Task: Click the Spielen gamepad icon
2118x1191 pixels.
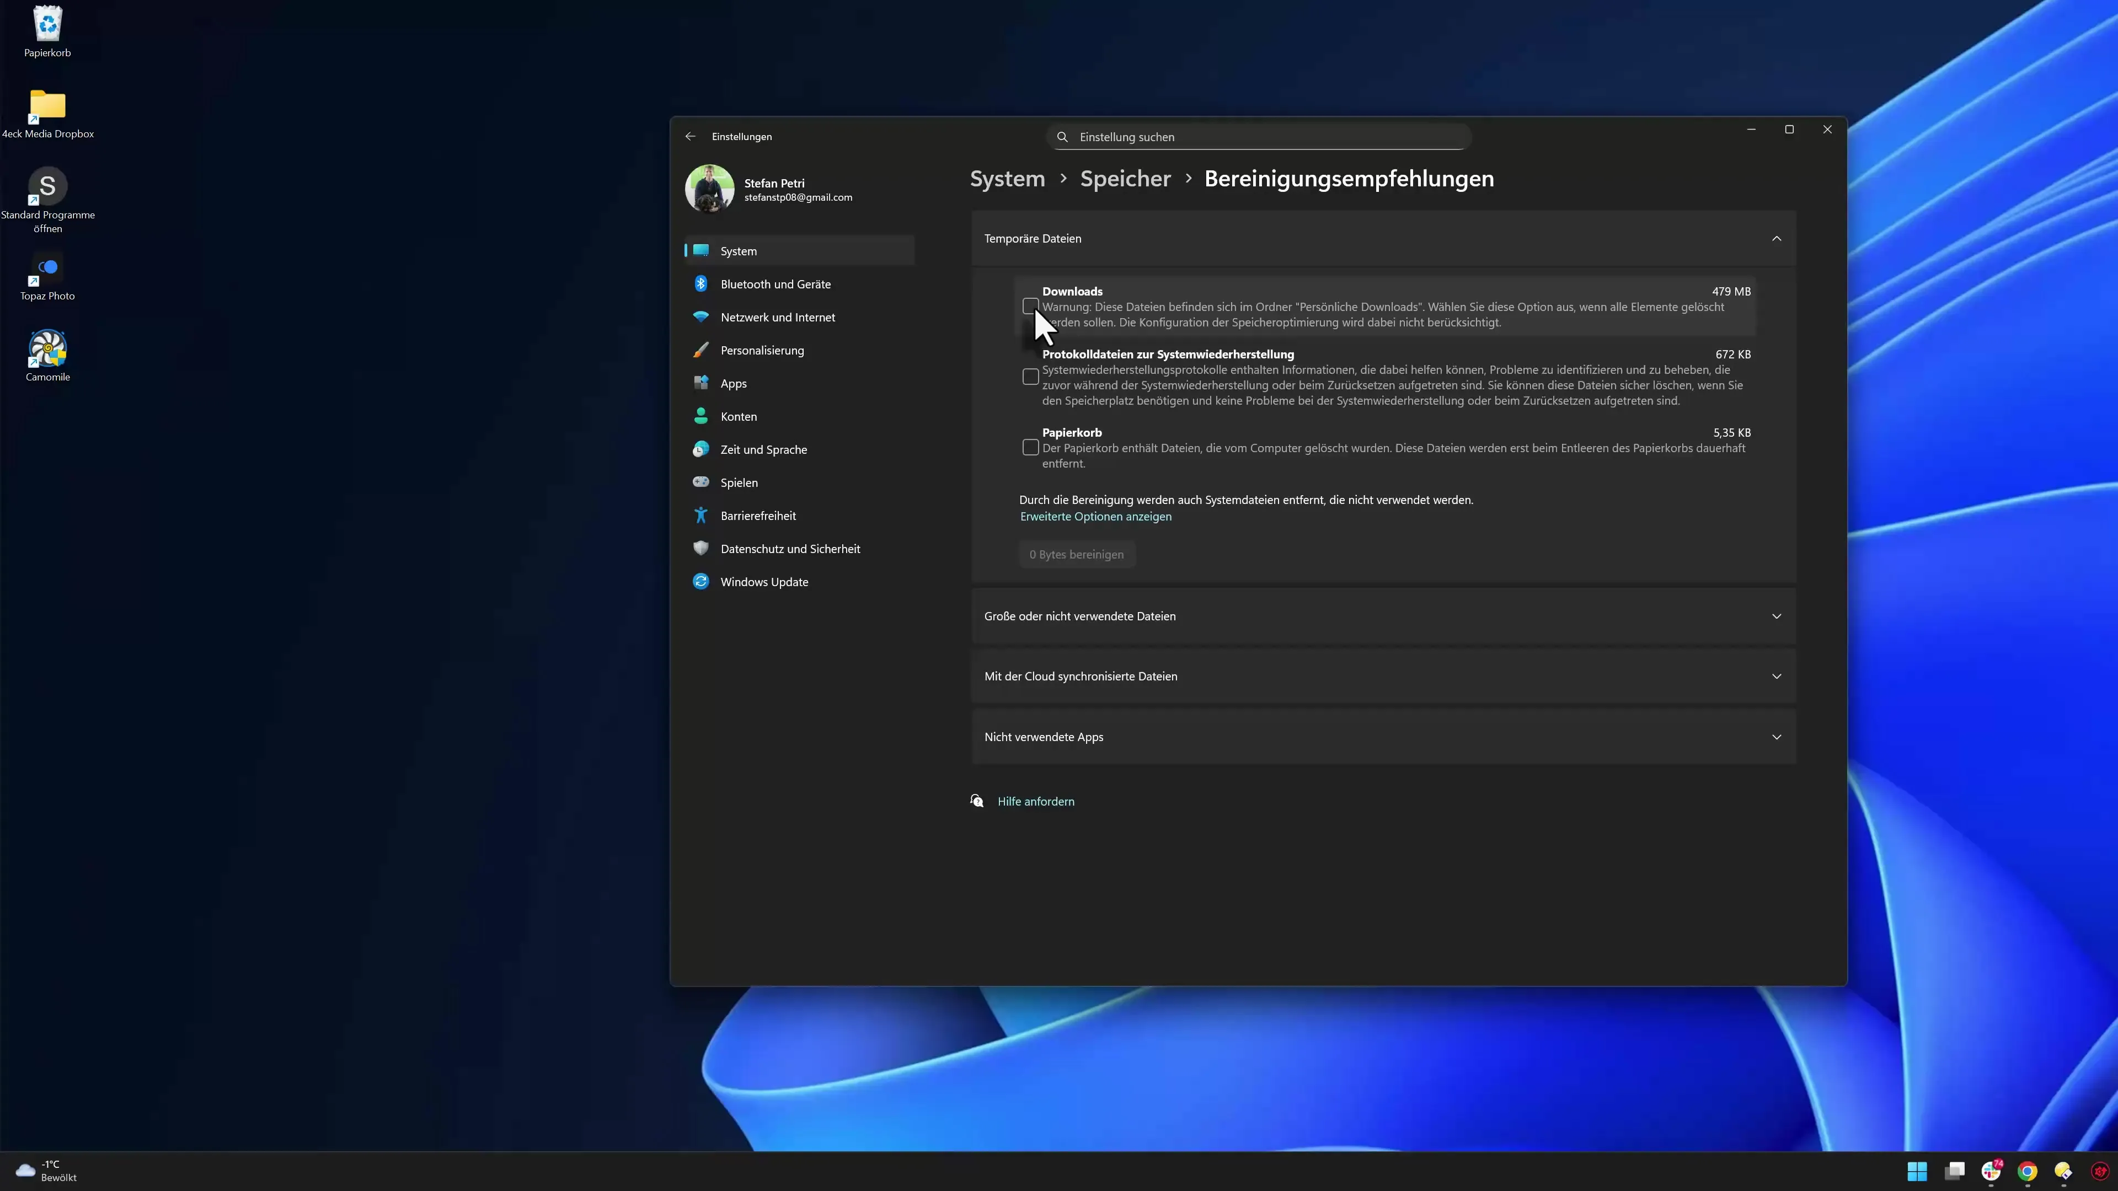Action: pyautogui.click(x=700, y=482)
